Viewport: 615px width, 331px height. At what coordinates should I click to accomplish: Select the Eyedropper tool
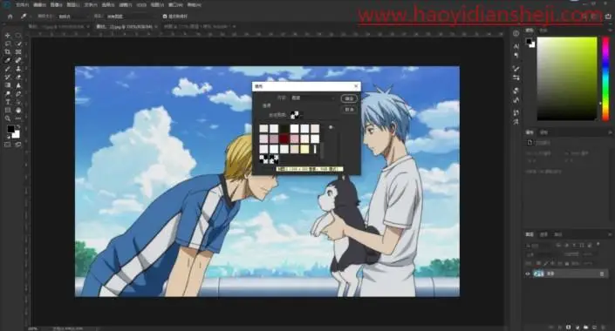(x=8, y=60)
